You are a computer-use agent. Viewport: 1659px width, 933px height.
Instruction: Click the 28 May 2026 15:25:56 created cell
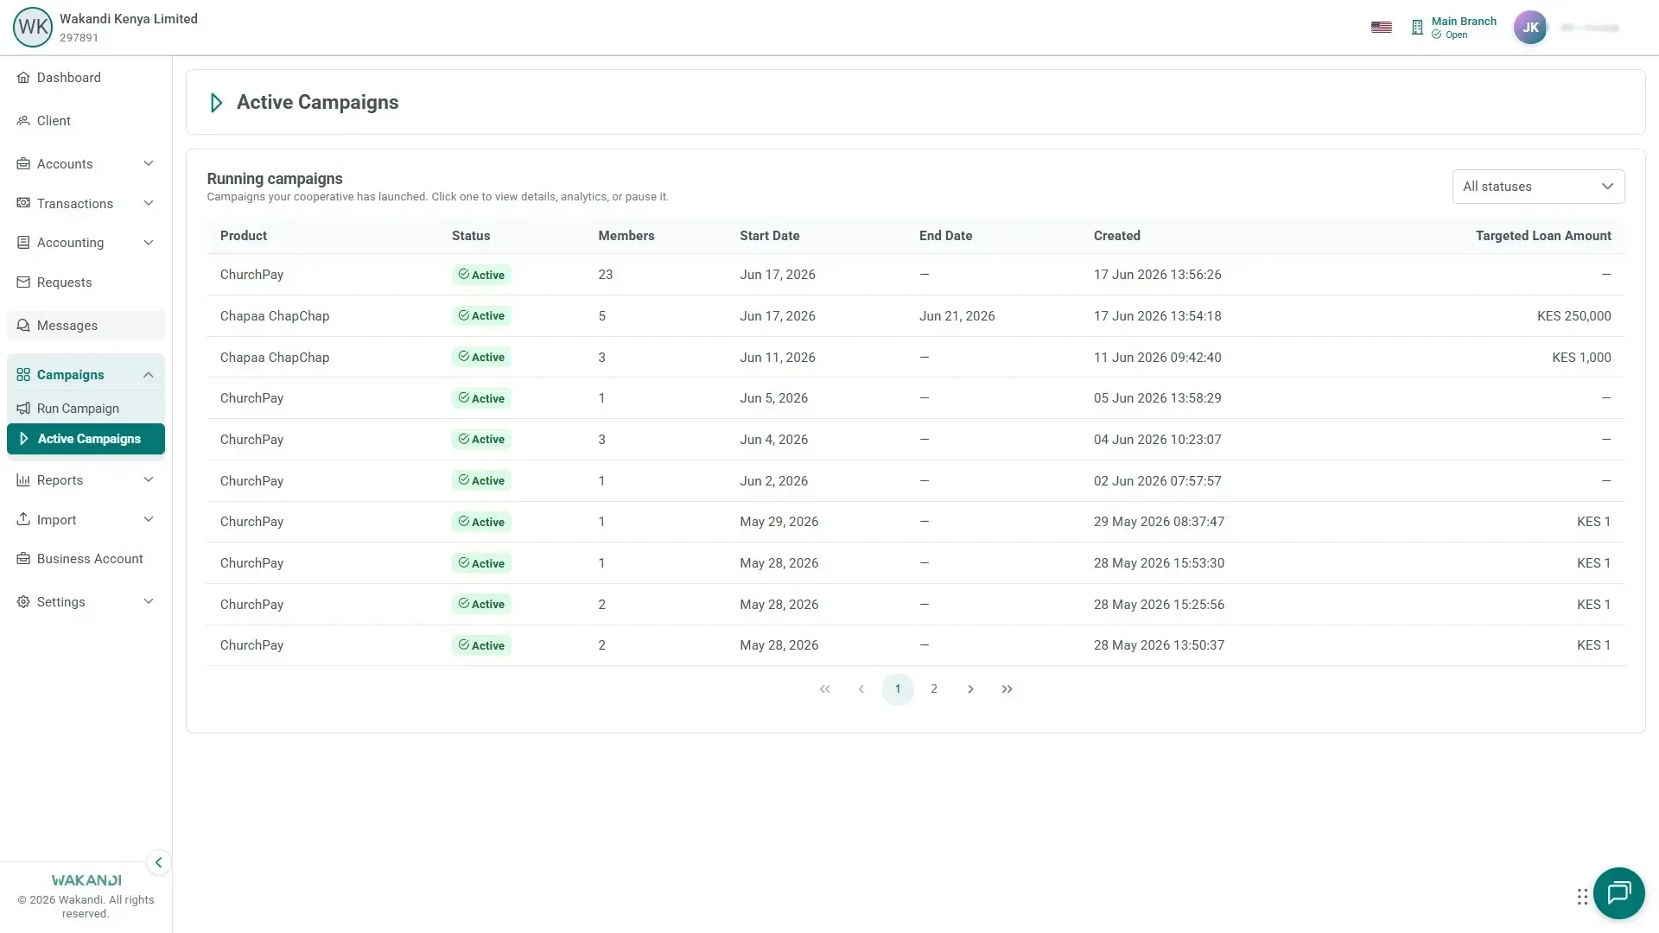click(1159, 605)
